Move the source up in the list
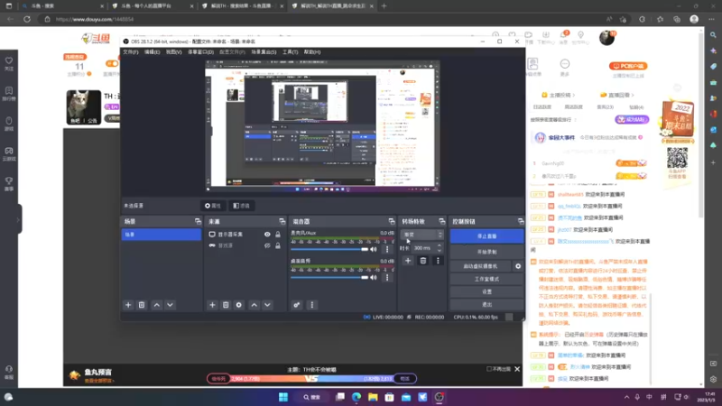The image size is (722, 406). (x=255, y=305)
